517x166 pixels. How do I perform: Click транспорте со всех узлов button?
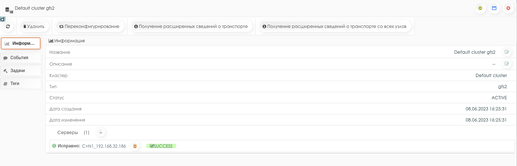click(335, 26)
